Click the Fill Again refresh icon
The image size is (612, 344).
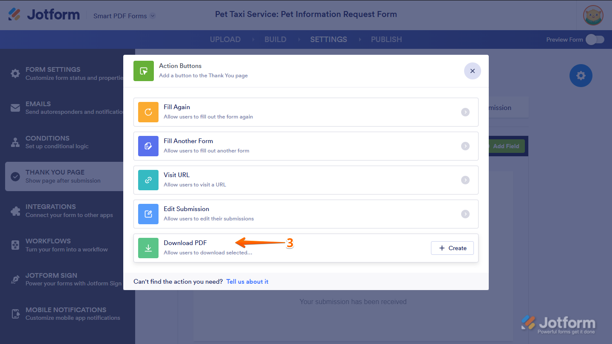(148, 112)
